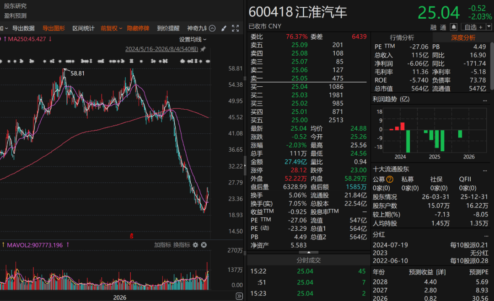Click the down arrow after MA250 value
This screenshot has height=301, width=494.
[x=50, y=39]
